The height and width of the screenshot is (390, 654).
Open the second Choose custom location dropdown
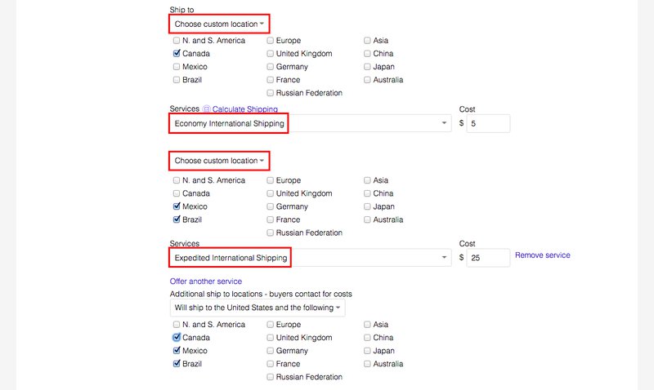click(219, 161)
